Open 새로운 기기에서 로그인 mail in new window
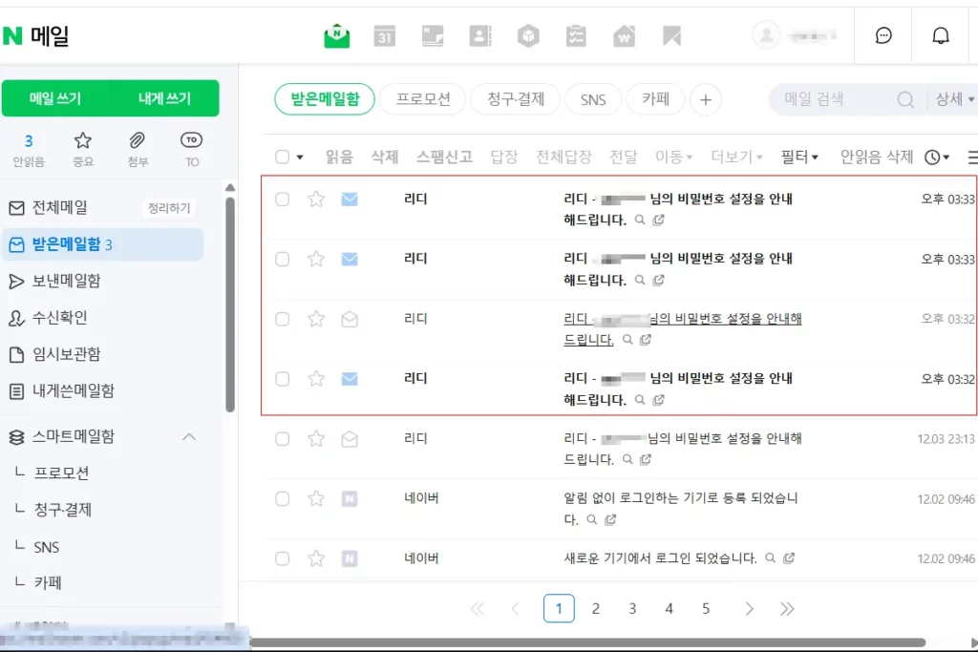978x652 pixels. pos(789,557)
